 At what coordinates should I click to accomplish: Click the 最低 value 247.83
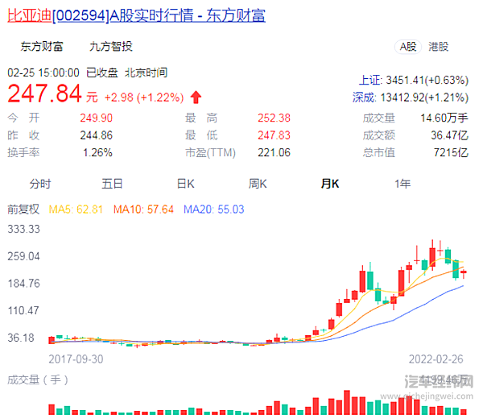275,135
